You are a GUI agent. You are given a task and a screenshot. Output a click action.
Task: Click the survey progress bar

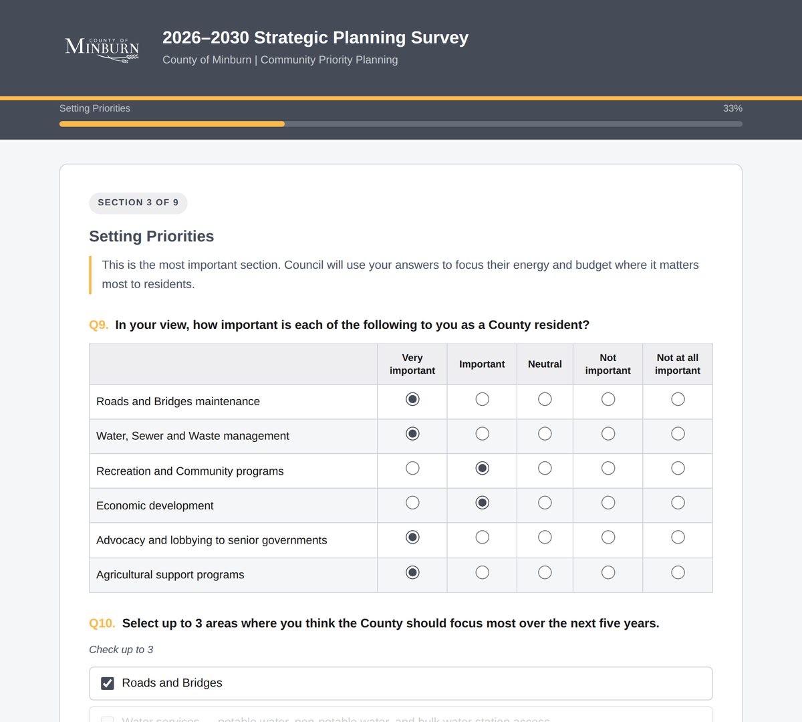pyautogui.click(x=401, y=124)
